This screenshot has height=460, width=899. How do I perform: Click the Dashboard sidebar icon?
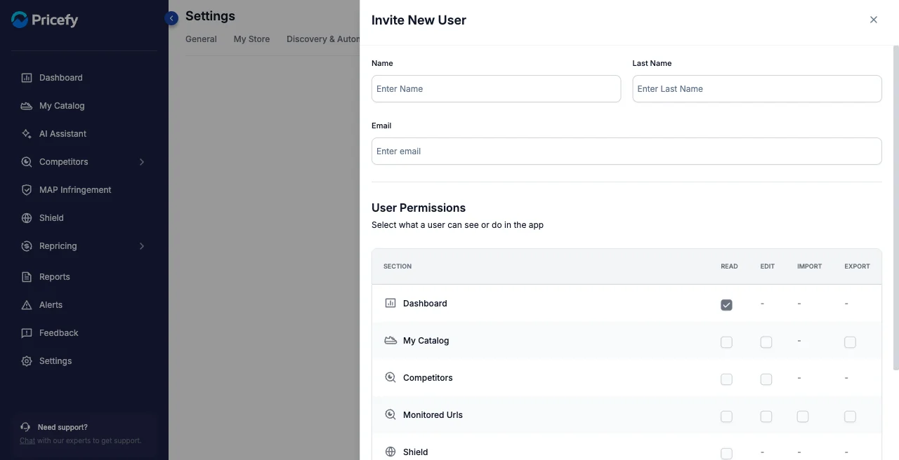point(27,78)
